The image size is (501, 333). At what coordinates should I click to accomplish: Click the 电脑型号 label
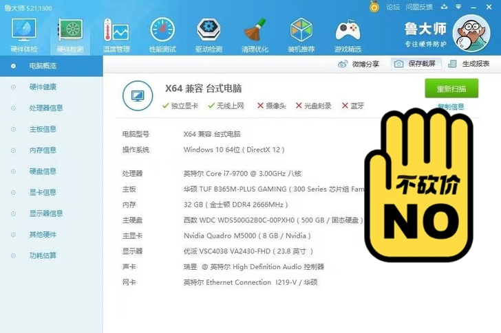pos(136,134)
